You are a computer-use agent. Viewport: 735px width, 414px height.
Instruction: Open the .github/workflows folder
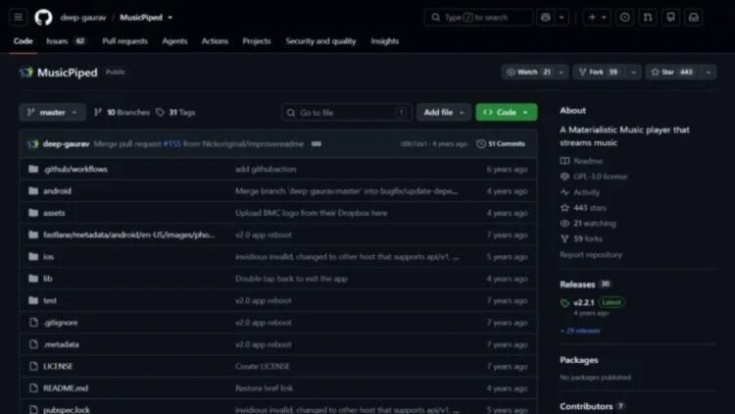pyautogui.click(x=75, y=169)
